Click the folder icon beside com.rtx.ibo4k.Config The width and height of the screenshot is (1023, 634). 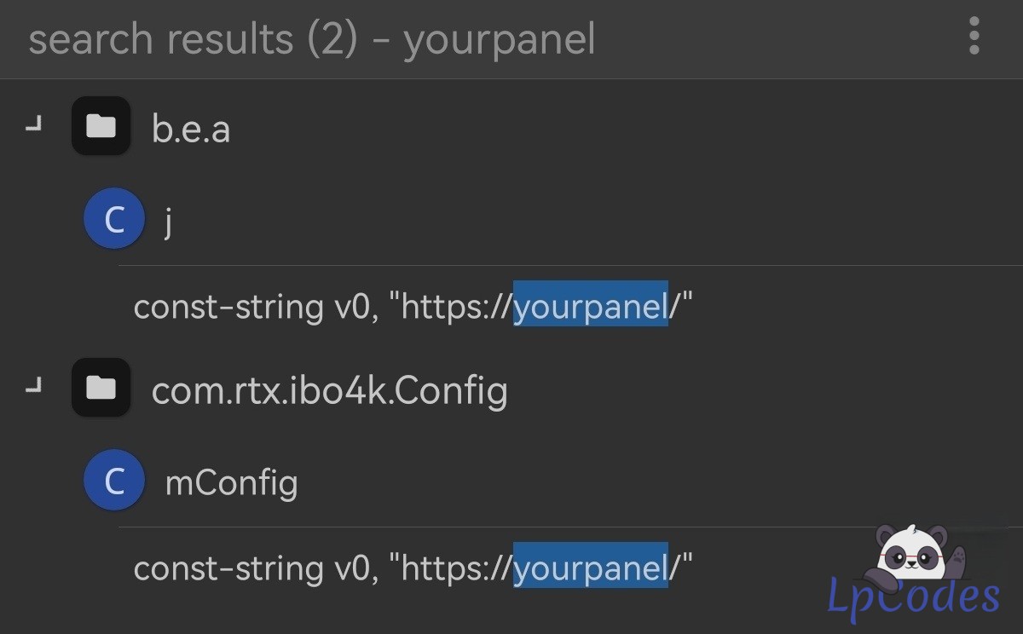101,389
